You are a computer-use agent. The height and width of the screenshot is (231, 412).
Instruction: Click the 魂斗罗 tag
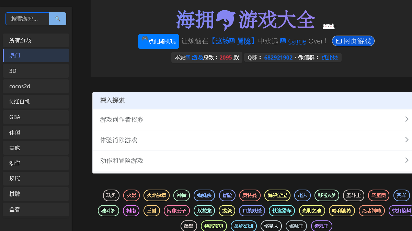[x=108, y=210]
